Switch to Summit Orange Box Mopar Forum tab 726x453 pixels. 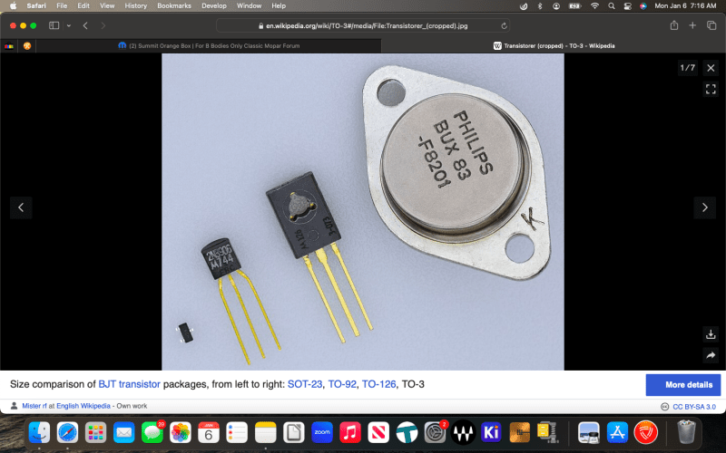(x=209, y=46)
